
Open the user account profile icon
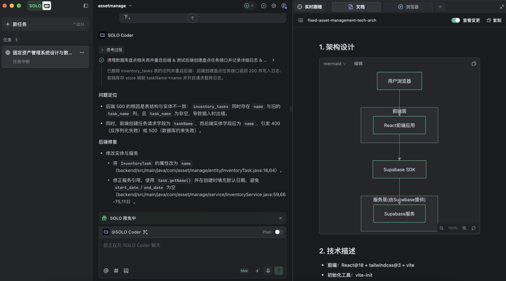pos(284,6)
